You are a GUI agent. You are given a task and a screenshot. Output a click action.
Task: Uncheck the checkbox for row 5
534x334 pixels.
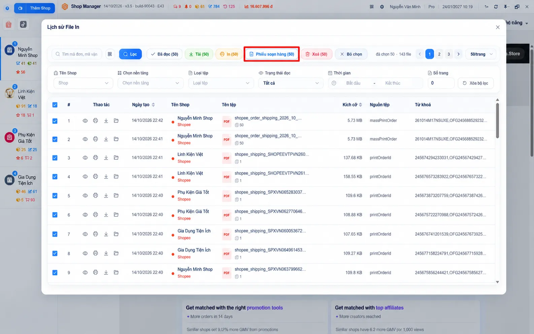pyautogui.click(x=55, y=196)
